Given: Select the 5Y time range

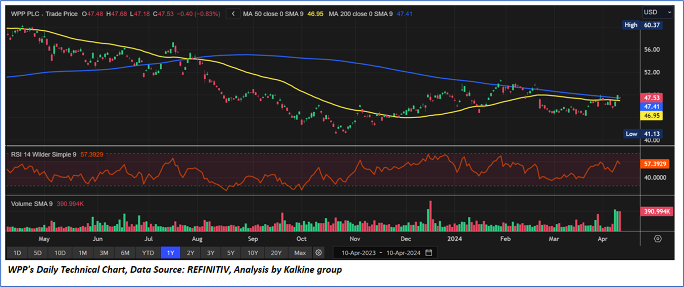Looking at the screenshot, I should tap(230, 253).
